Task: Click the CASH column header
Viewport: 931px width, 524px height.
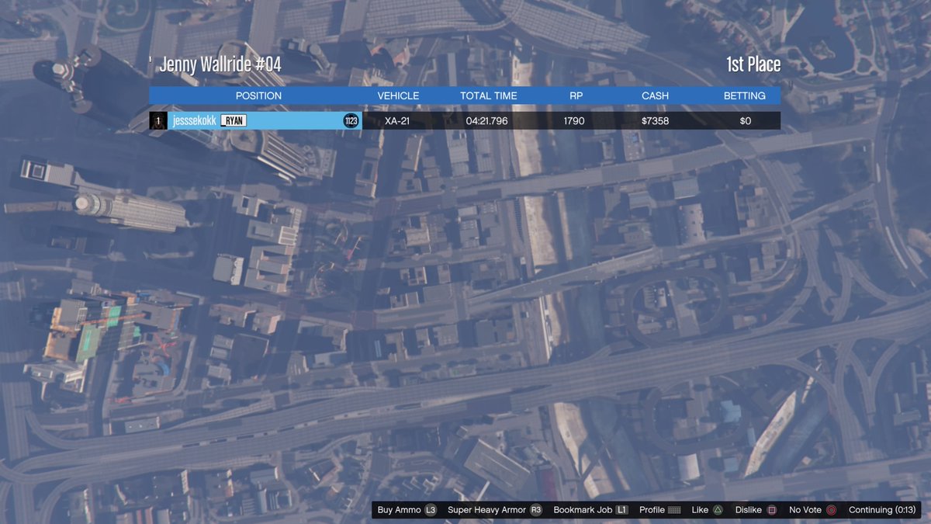Action: coord(656,95)
